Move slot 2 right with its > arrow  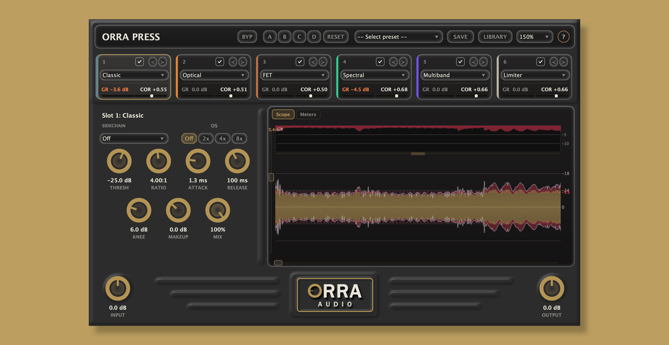click(x=243, y=62)
